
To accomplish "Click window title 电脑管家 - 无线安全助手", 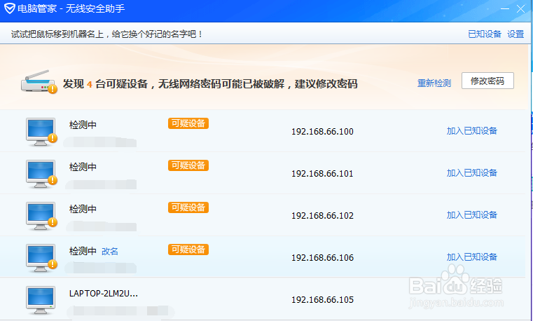I will [x=71, y=8].
